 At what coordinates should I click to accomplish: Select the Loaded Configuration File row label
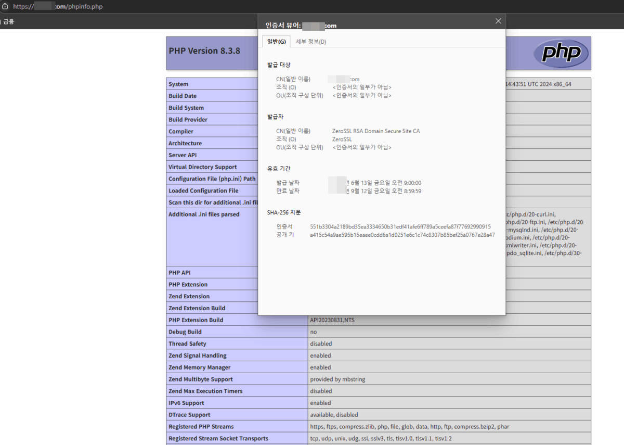pos(203,190)
